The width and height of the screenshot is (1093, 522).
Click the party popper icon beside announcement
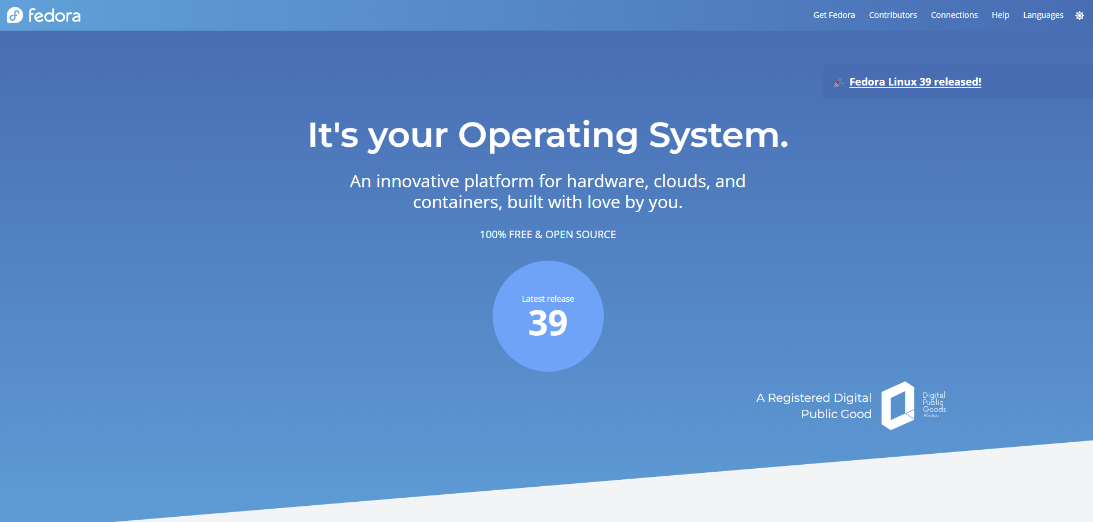click(839, 82)
